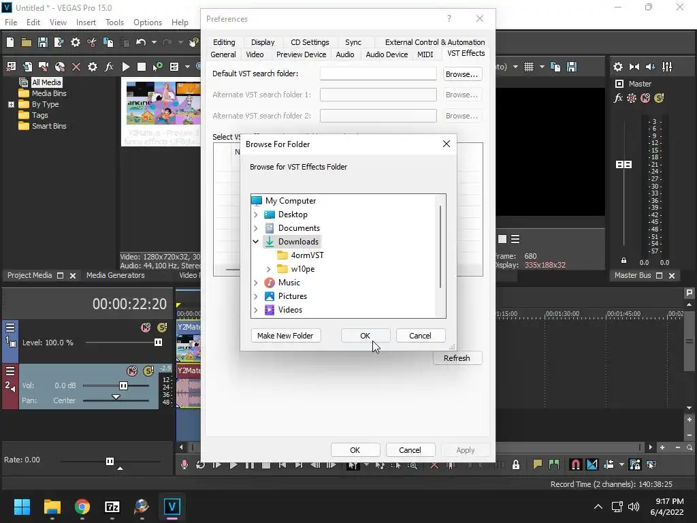Solo audio track 2
The width and height of the screenshot is (697, 523).
[x=148, y=371]
